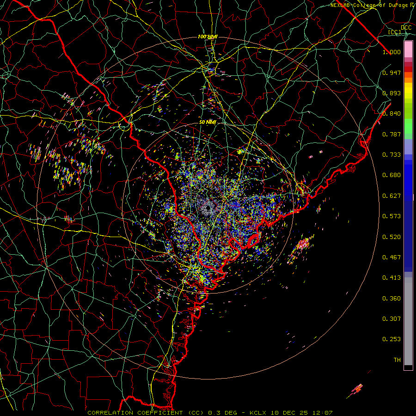This screenshot has height=416, width=416.
Task: Click the 0.253 scale value
Action: (x=392, y=339)
